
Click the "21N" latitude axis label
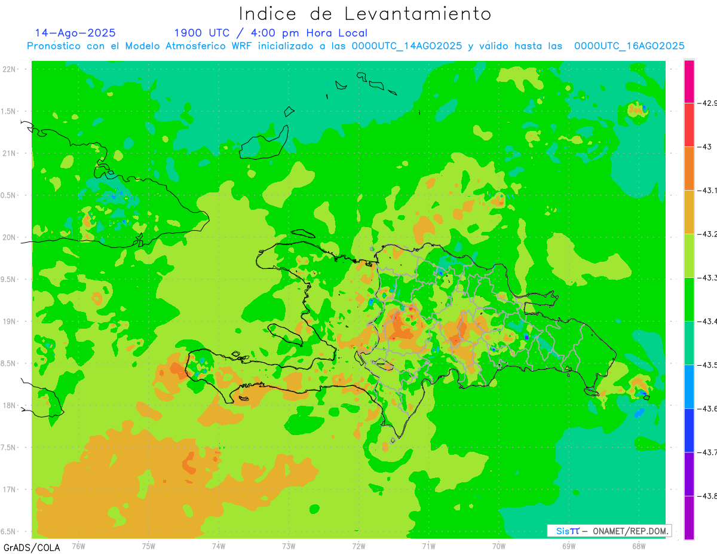click(9, 153)
